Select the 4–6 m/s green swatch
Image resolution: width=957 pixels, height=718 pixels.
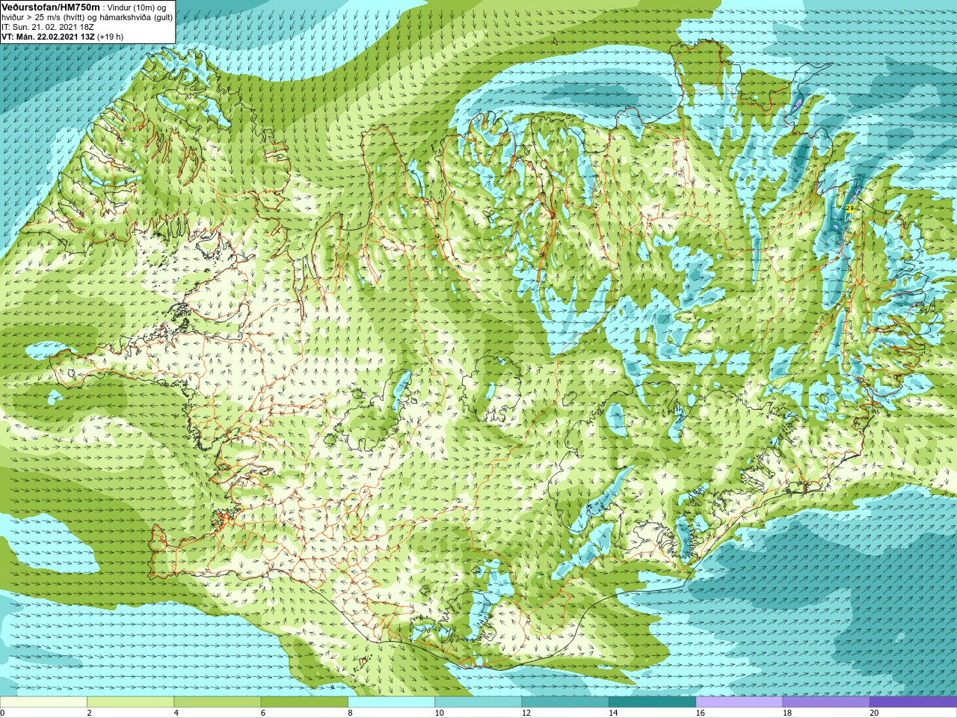tap(217, 702)
